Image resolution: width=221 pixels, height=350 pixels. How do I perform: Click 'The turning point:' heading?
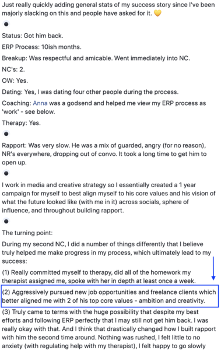coord(27,233)
